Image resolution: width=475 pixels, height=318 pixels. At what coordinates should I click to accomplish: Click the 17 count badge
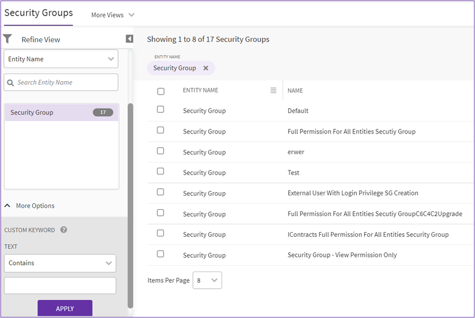[103, 112]
